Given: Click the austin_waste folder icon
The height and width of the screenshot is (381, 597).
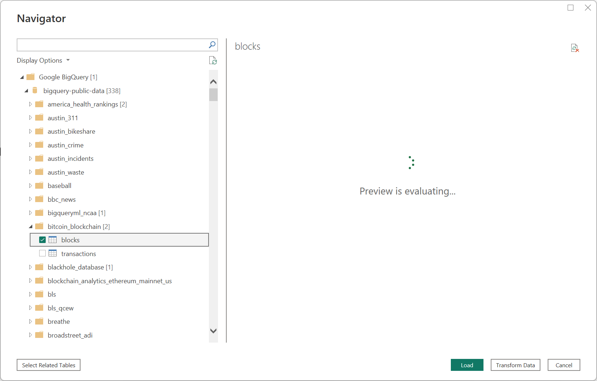Looking at the screenshot, I should (x=39, y=172).
